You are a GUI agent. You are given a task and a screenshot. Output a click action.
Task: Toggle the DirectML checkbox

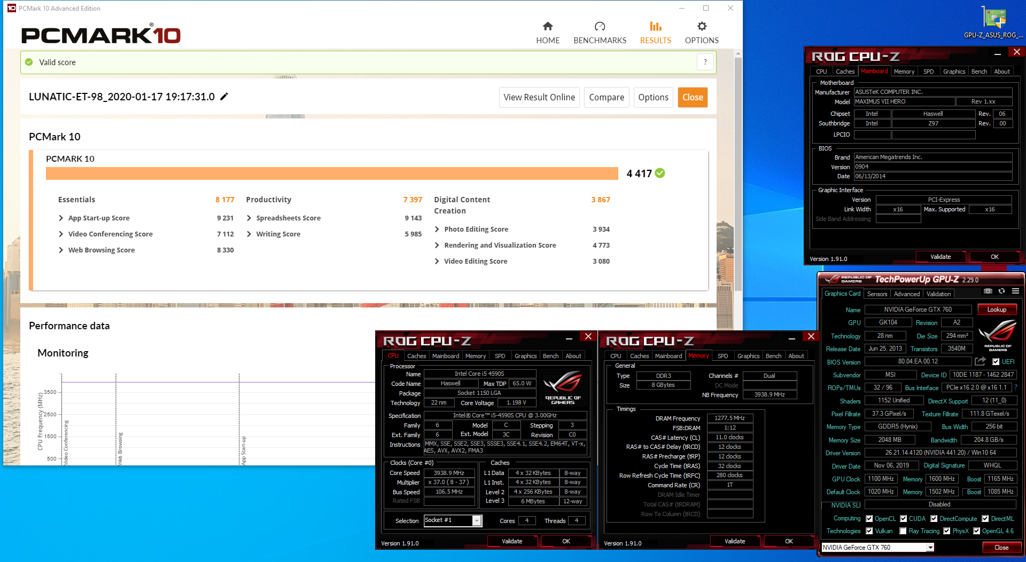pyautogui.click(x=985, y=519)
